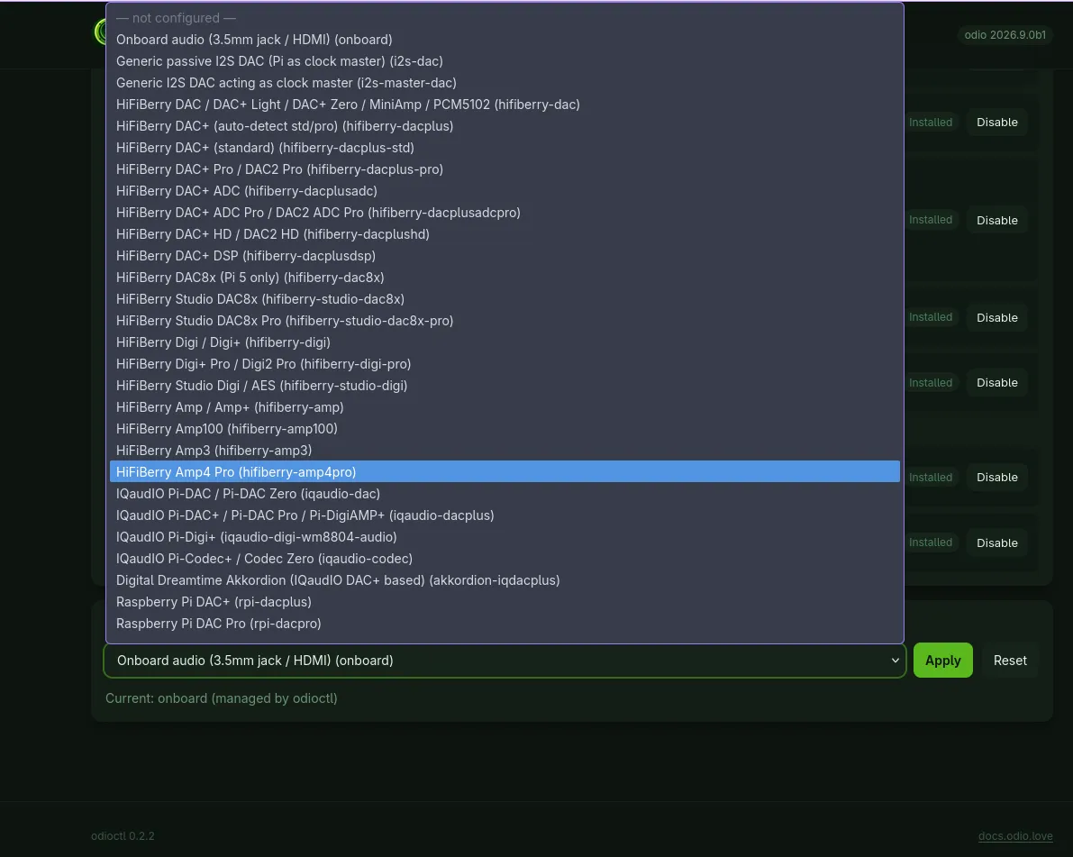Open the docs.odio.love link
The height and width of the screenshot is (857, 1073).
click(x=1014, y=835)
